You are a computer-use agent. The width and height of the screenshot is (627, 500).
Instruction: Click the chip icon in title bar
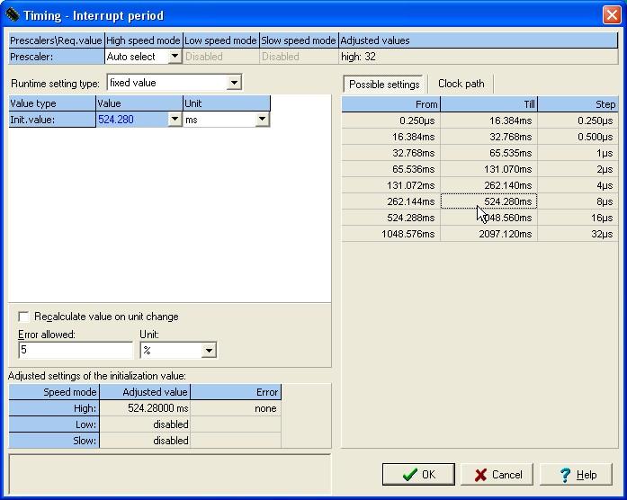tap(13, 15)
